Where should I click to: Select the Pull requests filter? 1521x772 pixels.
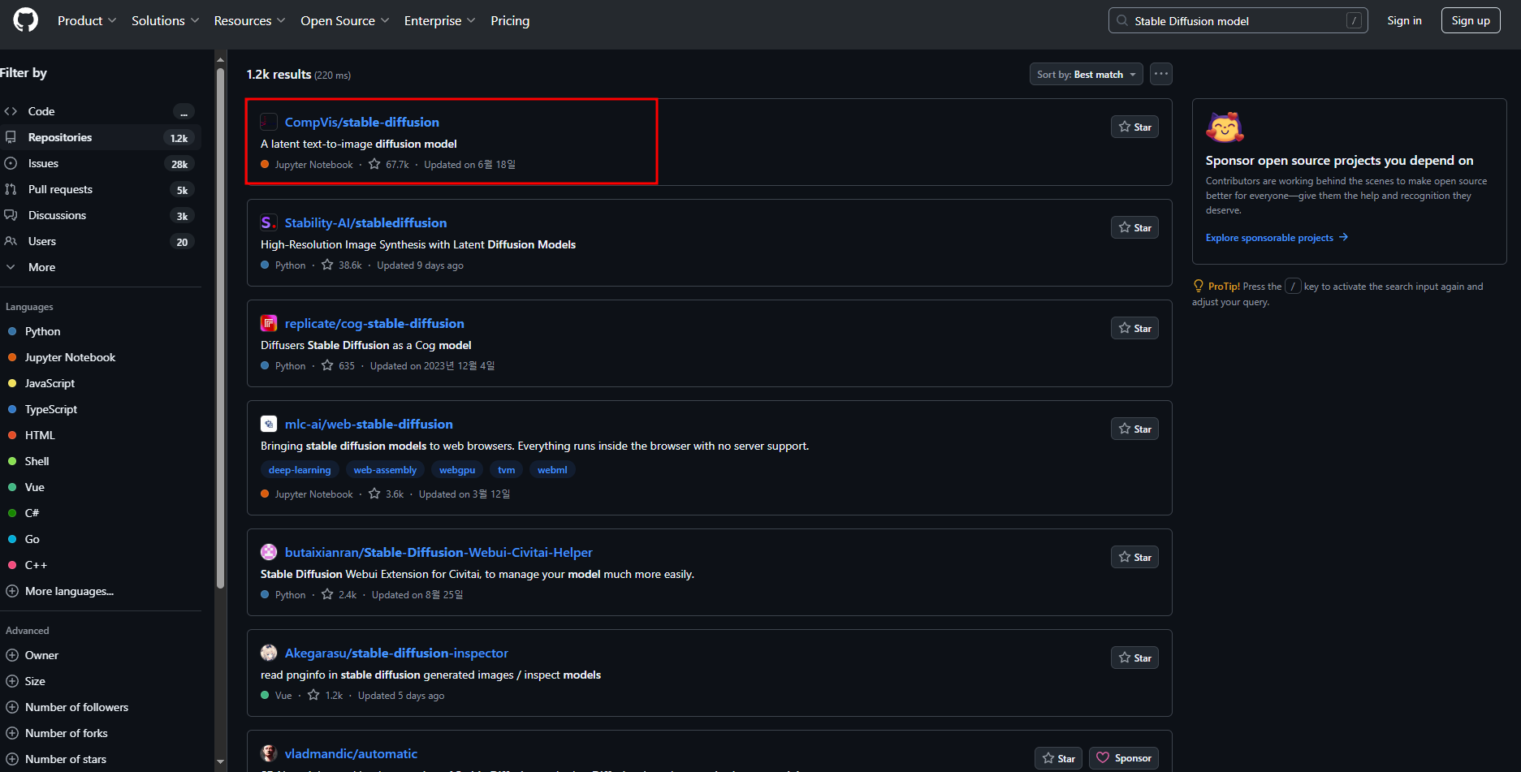click(100, 189)
